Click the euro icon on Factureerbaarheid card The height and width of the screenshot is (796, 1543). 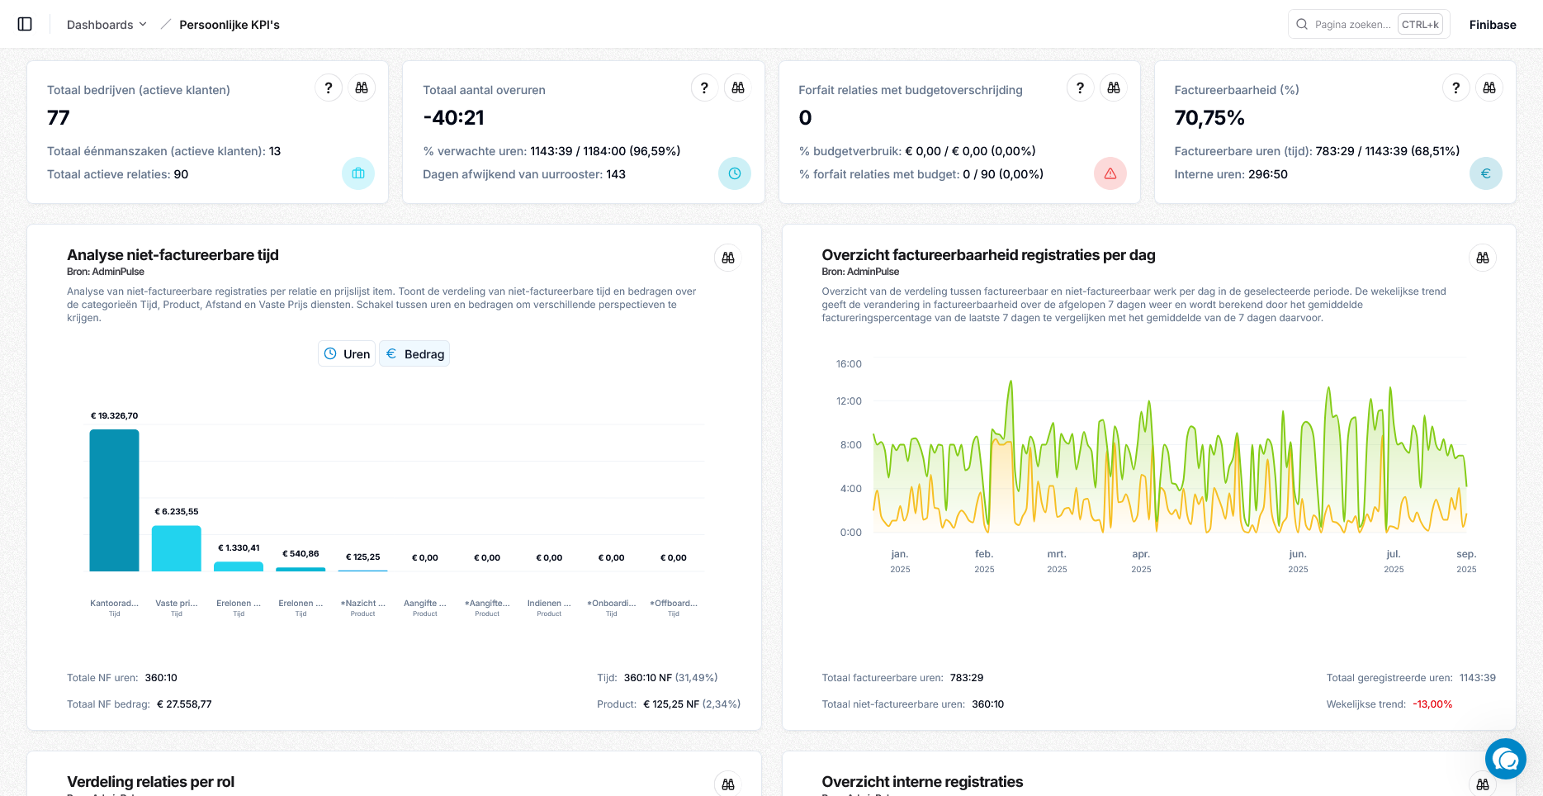(x=1485, y=173)
